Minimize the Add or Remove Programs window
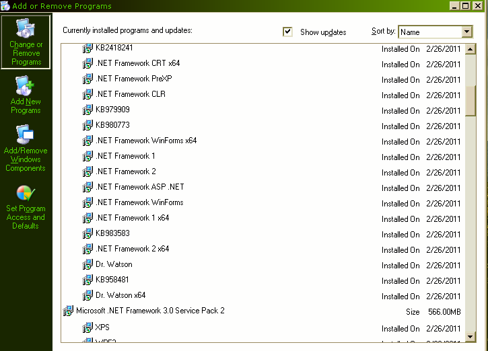Image resolution: width=488 pixels, height=351 pixels. point(454,6)
